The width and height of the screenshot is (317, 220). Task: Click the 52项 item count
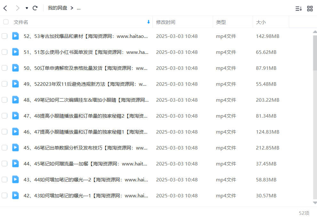pyautogui.click(x=304, y=213)
